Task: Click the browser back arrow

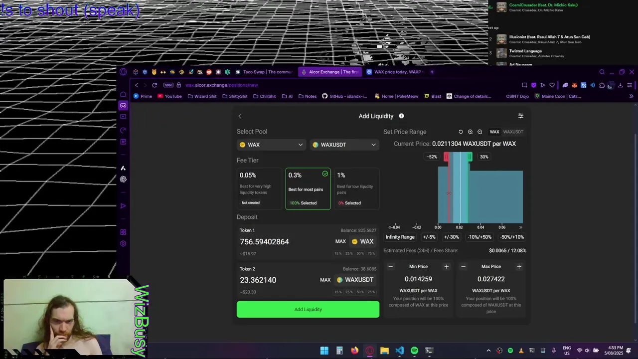Action: tap(137, 85)
